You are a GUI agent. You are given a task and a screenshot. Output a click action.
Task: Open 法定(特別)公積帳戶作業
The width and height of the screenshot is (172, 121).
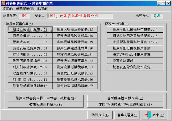click(135, 54)
